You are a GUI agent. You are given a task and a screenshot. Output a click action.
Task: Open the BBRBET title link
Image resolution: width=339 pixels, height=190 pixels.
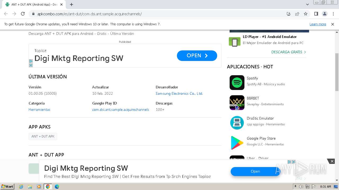pyautogui.click(x=253, y=98)
